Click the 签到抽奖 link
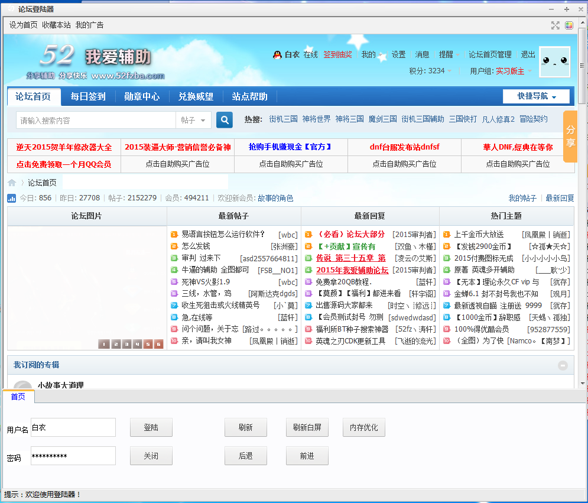The width and height of the screenshot is (588, 503). click(337, 54)
